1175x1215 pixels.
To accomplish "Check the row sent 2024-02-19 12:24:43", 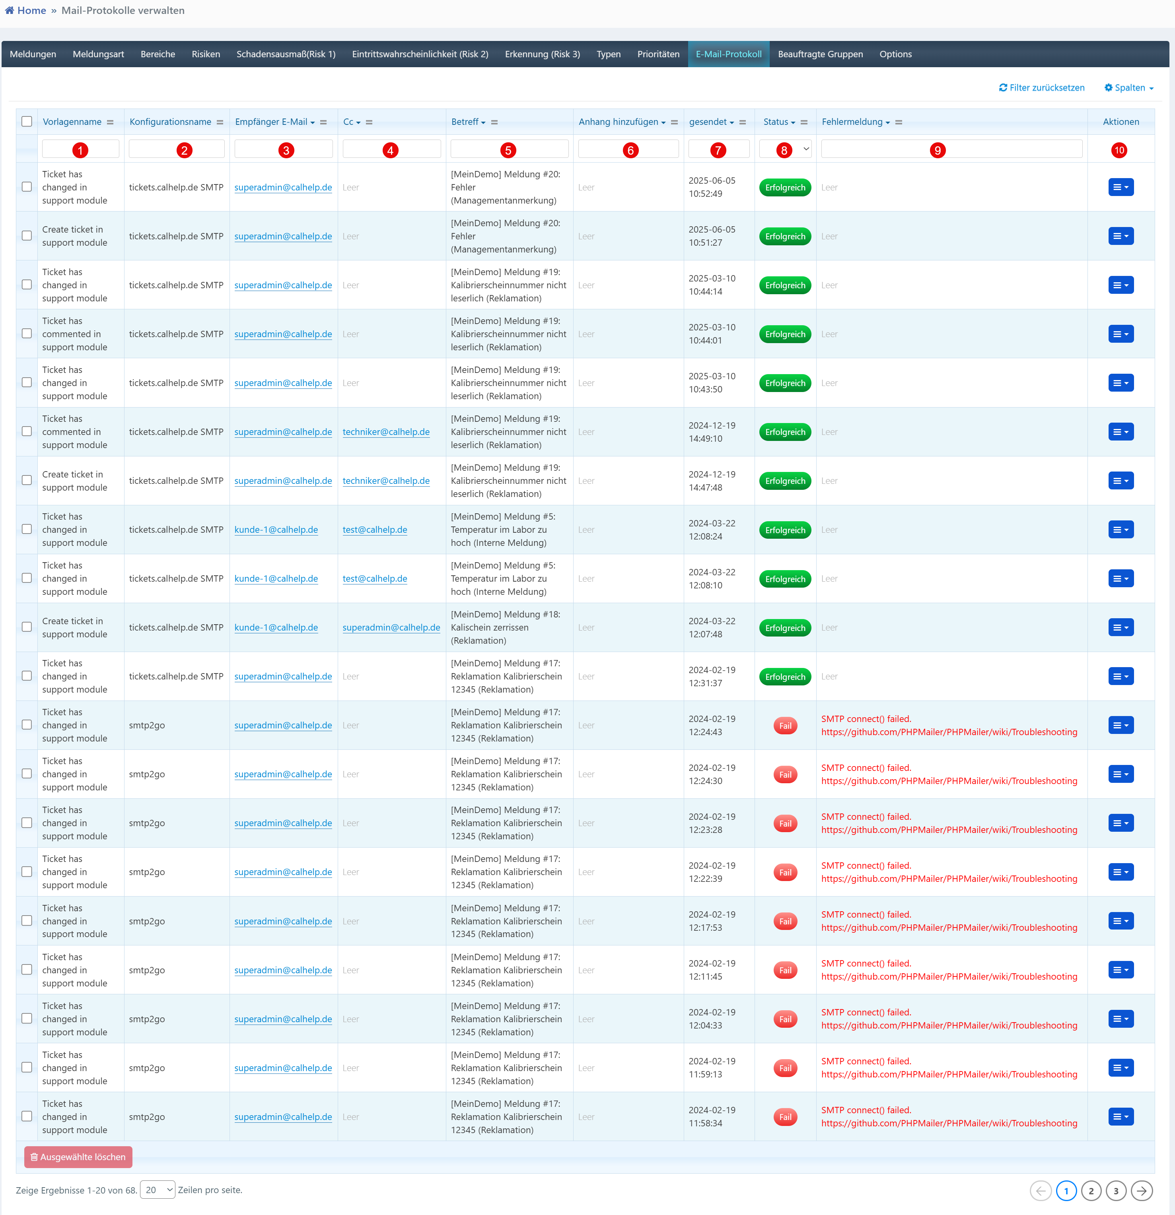I will 27,725.
